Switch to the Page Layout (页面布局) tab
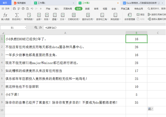This screenshot has width=166, height=117. click(68, 9)
